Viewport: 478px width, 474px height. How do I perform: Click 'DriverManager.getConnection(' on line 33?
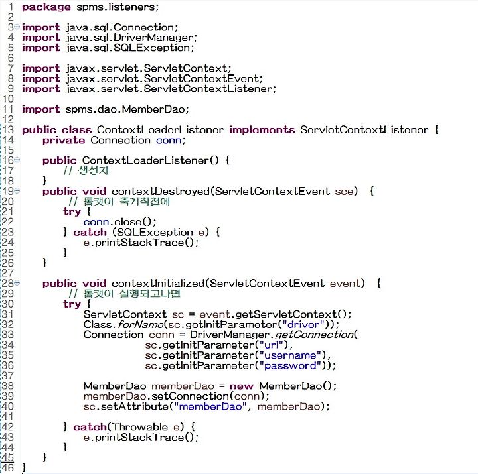point(274,335)
